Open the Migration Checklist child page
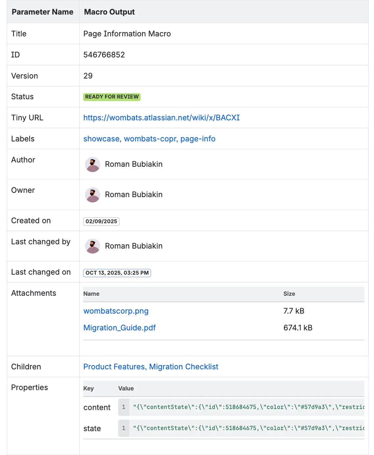Viewport: 374px width, 455px height. [184, 367]
